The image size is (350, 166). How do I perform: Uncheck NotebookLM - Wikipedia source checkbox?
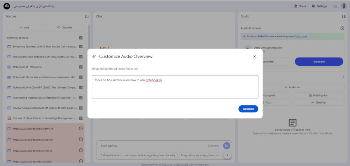point(81,67)
